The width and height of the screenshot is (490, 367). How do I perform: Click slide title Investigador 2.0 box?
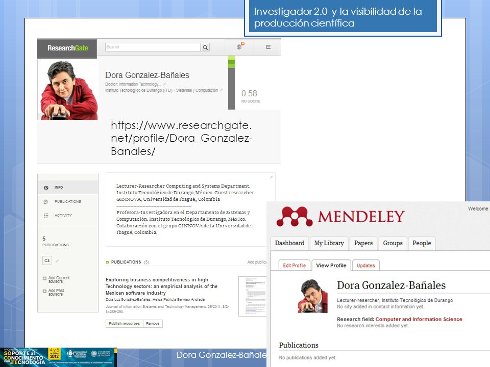click(342, 18)
